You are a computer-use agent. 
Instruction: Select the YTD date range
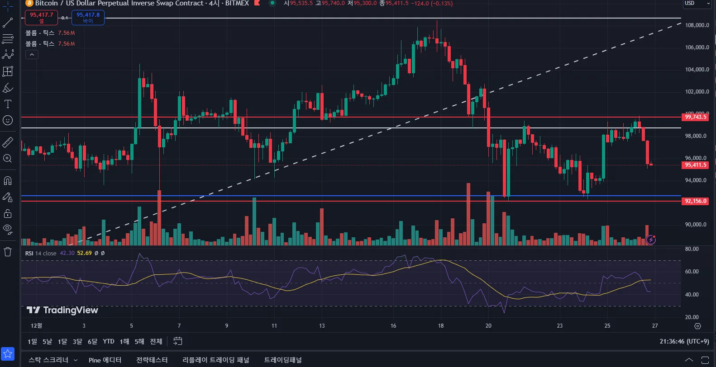click(x=109, y=341)
